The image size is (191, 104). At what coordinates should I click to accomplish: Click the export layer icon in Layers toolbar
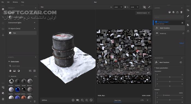click(x=177, y=12)
